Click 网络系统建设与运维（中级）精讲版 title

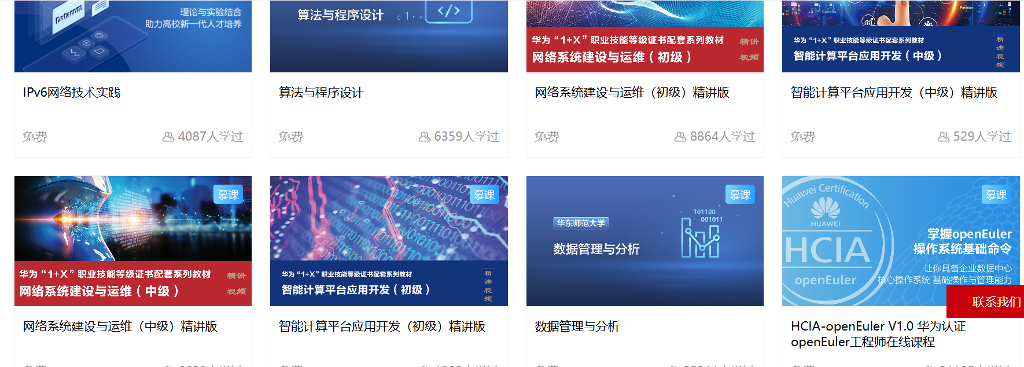click(x=120, y=326)
